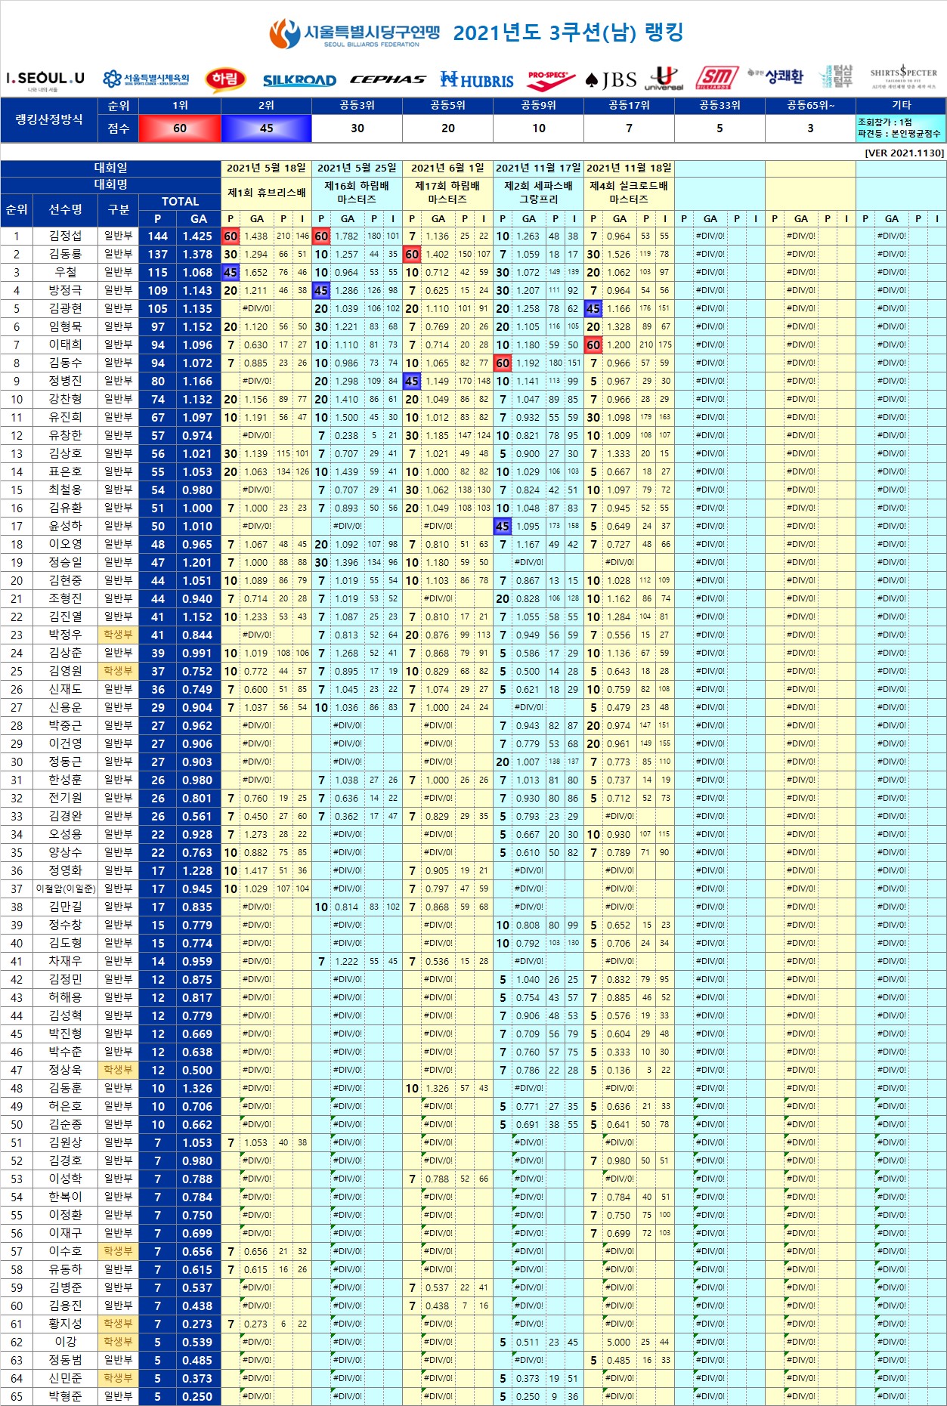The image size is (947, 1406).
Task: Select the 공동5위 rank header
Action: tap(447, 106)
